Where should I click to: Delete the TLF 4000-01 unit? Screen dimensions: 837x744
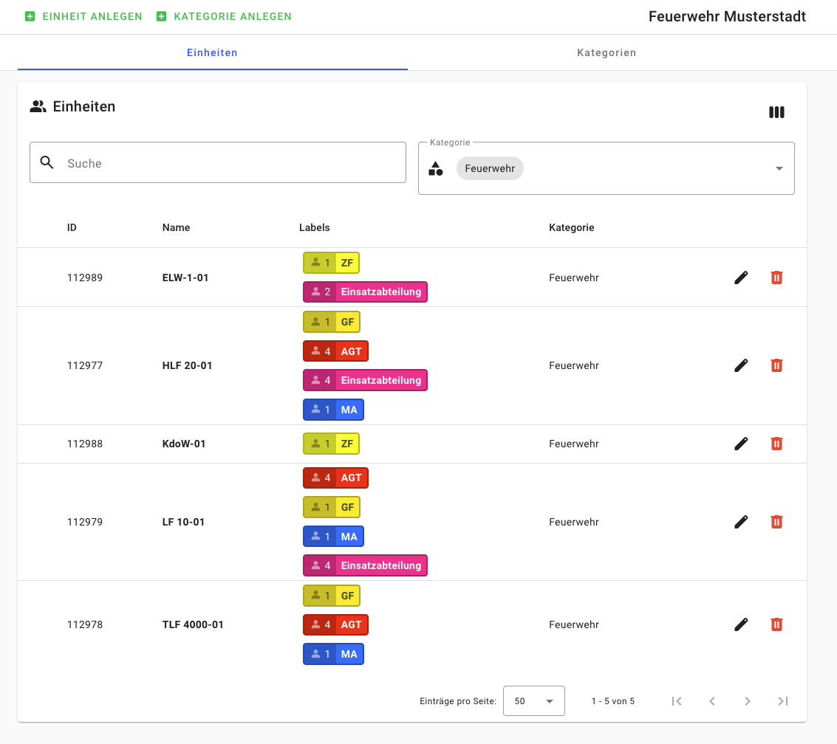[776, 624]
